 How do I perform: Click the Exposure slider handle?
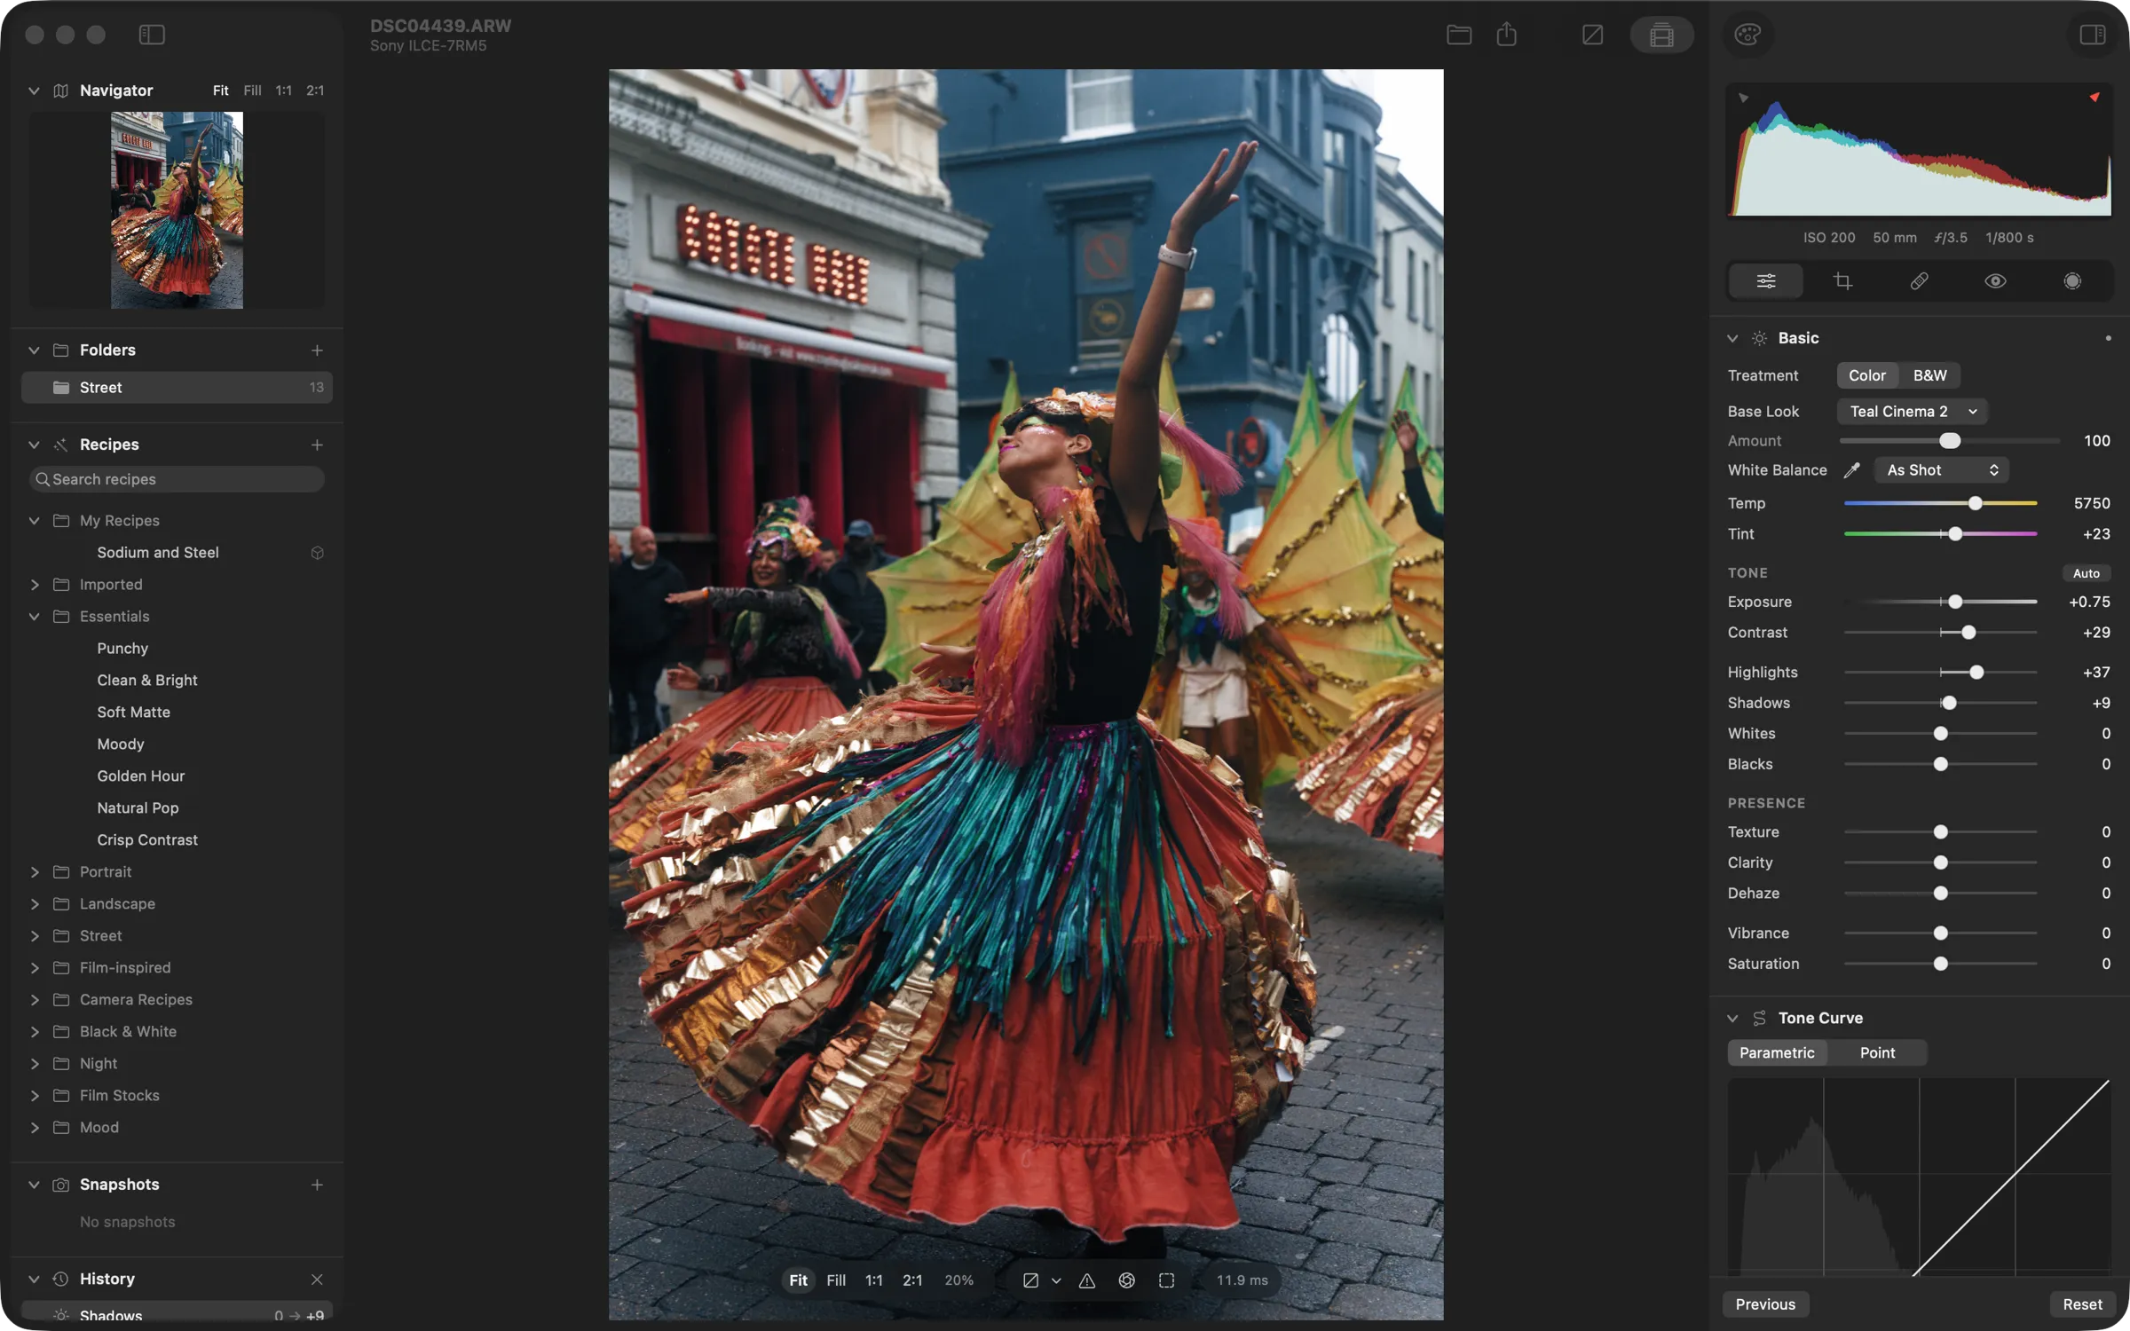(x=1955, y=602)
